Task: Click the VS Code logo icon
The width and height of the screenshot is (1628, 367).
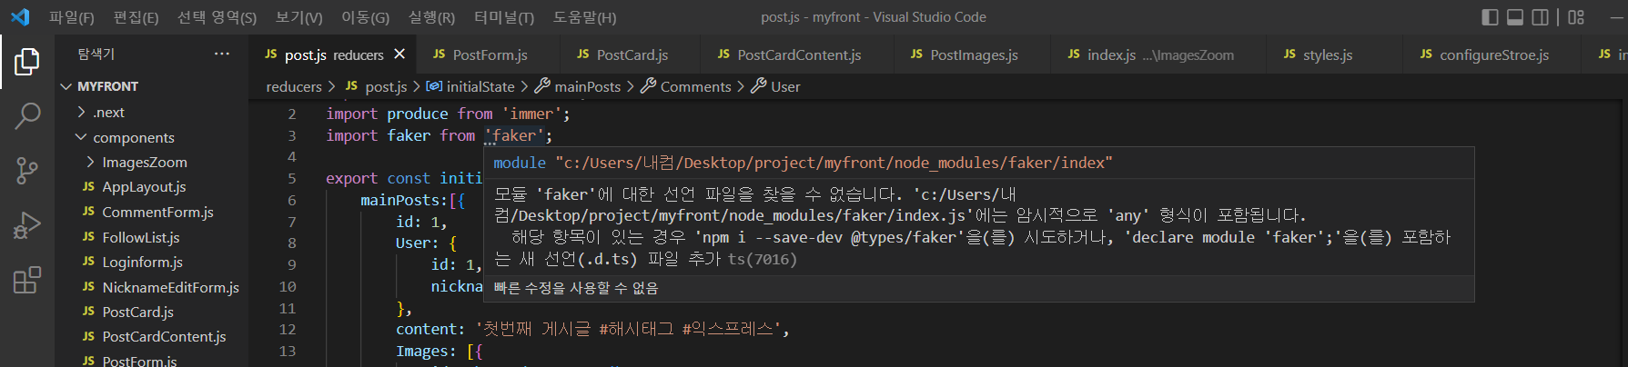Action: point(20,16)
